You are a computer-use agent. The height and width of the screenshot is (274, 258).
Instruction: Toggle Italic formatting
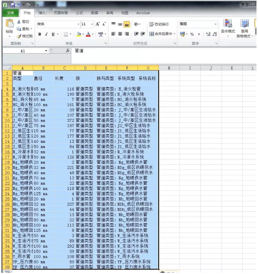[46, 34]
